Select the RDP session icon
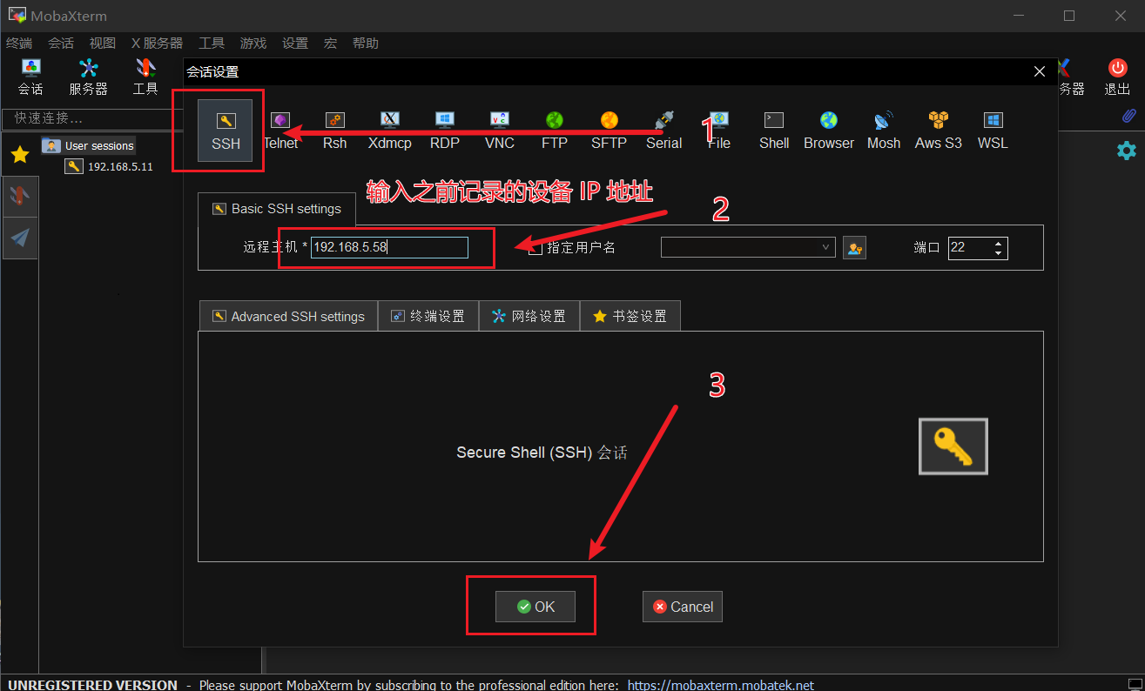1145x691 pixels. point(444,131)
